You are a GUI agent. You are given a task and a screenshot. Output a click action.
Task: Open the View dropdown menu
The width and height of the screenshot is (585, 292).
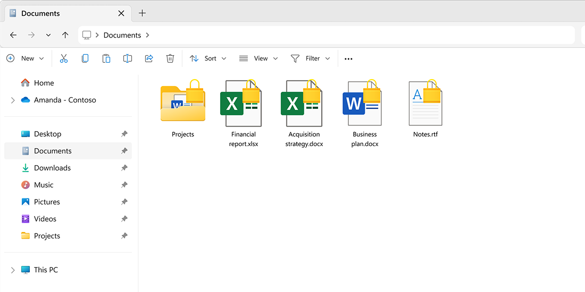pos(258,58)
